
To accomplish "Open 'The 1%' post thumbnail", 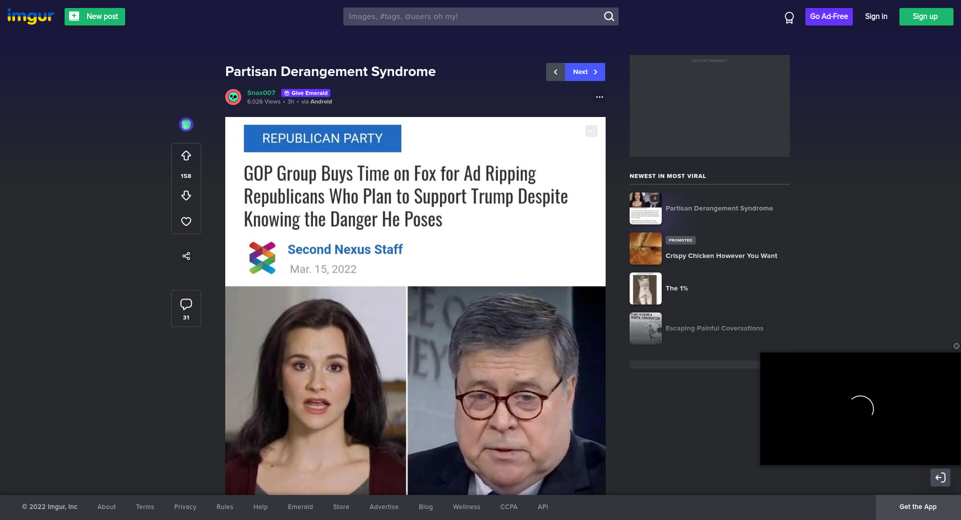I will tap(646, 288).
